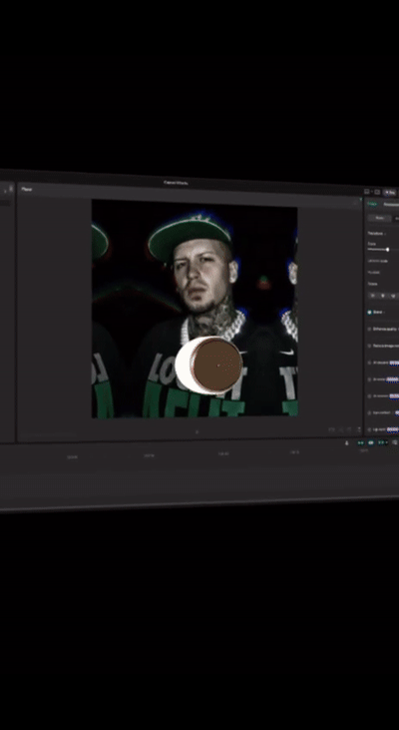
Task: Open dropdown arrow beside third green timeline icon
Action: tap(386, 442)
